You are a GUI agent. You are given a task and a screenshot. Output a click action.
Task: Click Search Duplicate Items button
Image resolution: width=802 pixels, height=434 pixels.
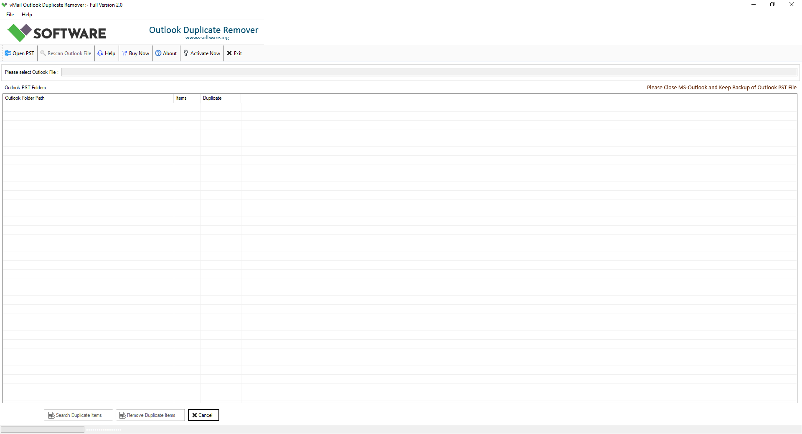pyautogui.click(x=79, y=415)
